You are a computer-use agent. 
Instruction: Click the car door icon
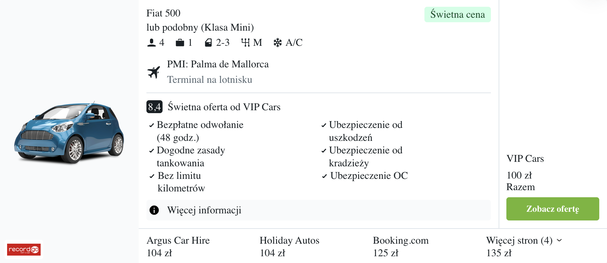[x=208, y=43]
